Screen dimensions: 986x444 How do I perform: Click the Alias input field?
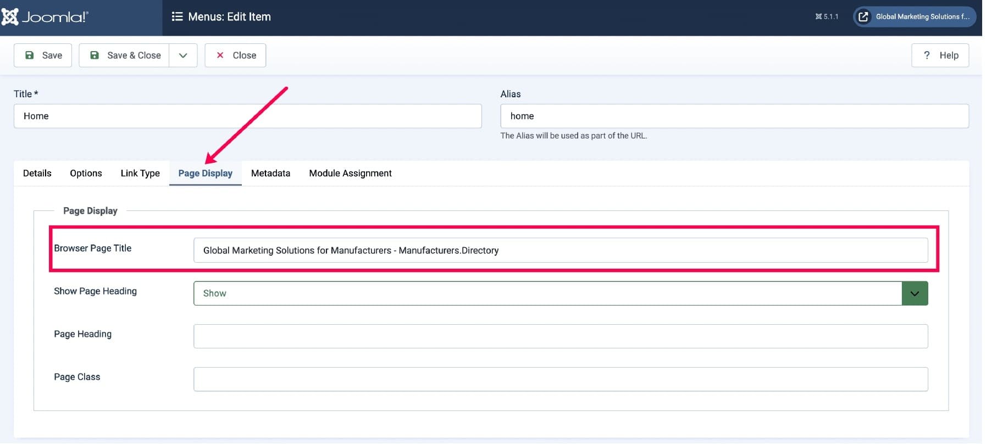pos(734,116)
